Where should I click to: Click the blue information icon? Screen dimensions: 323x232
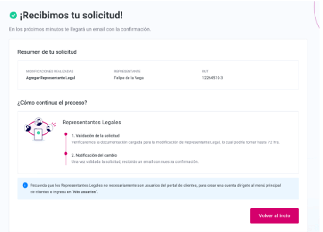[x=25, y=185]
